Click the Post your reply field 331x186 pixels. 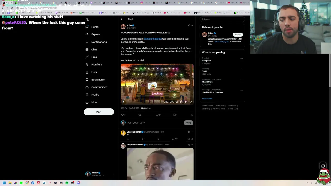154,123
